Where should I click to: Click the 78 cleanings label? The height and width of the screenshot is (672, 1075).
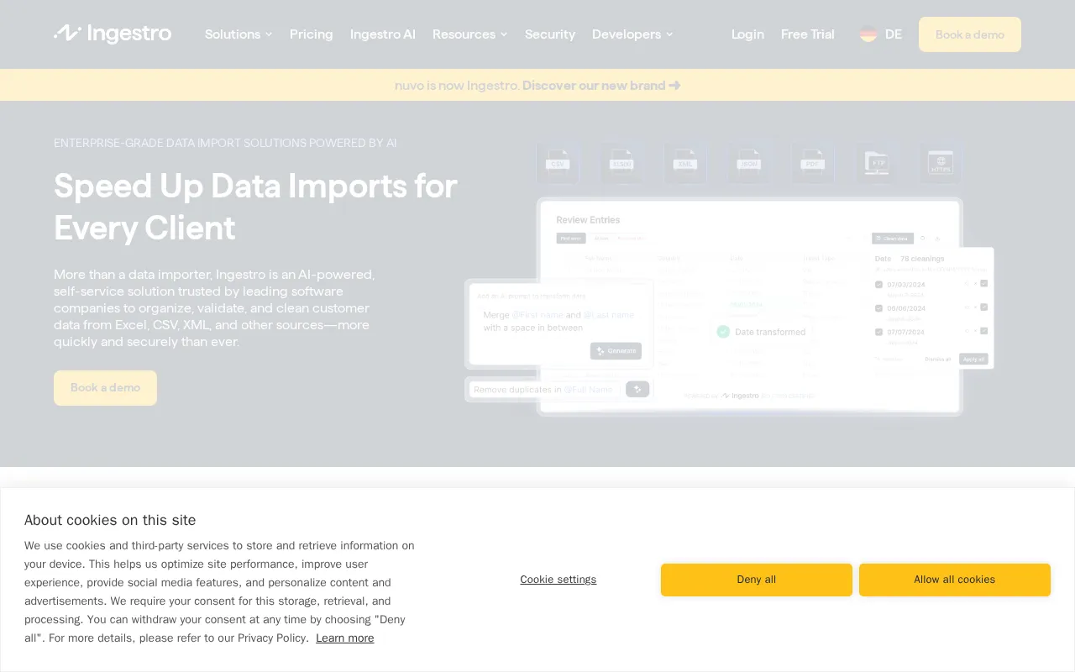point(922,259)
